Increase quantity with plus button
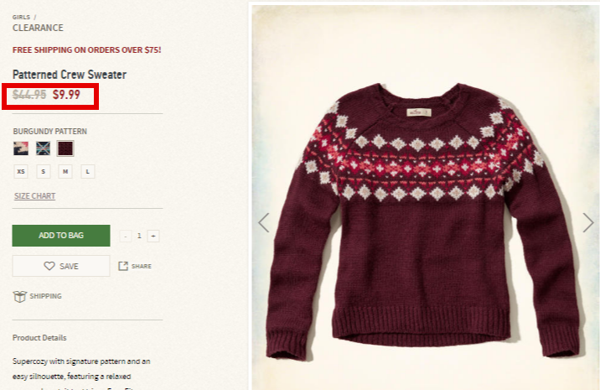 153,236
